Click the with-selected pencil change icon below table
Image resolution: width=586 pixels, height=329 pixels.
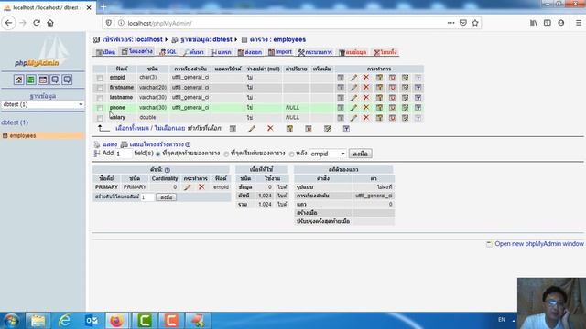pos(252,128)
